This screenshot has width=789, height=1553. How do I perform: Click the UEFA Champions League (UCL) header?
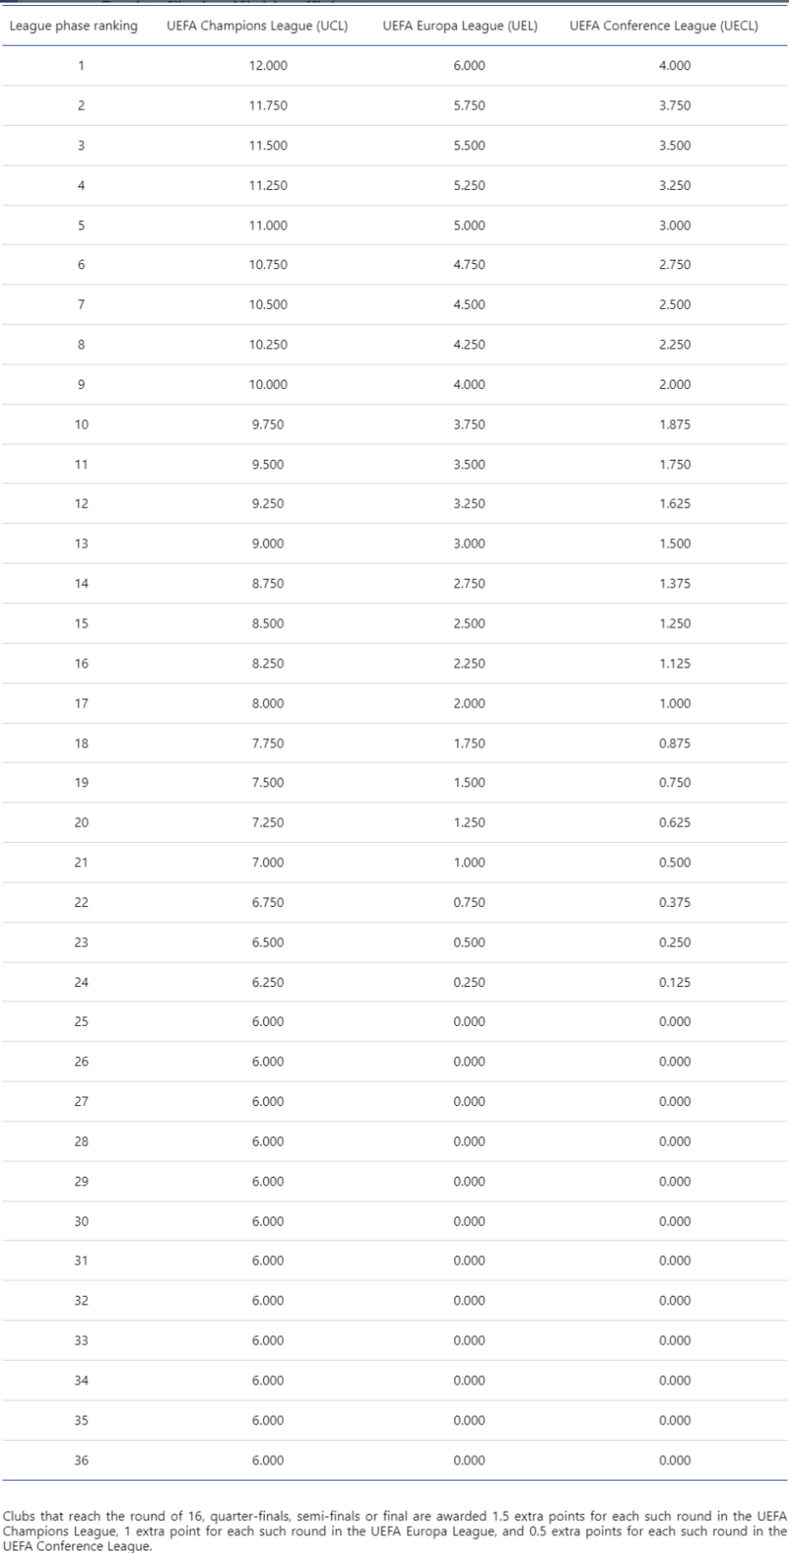click(x=257, y=26)
